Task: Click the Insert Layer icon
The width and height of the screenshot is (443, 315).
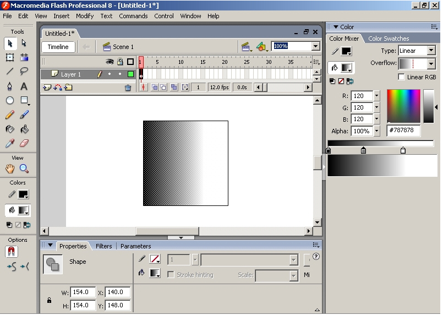Action: tap(47, 88)
